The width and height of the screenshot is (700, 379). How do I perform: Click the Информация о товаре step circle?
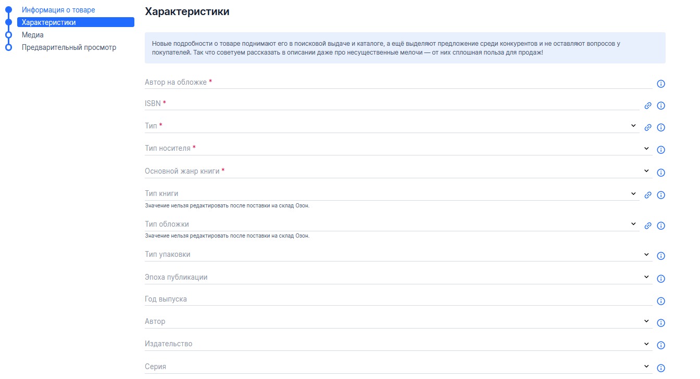[x=8, y=10]
